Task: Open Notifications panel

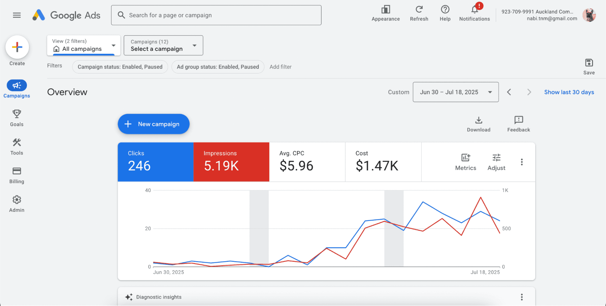Action: (474, 13)
